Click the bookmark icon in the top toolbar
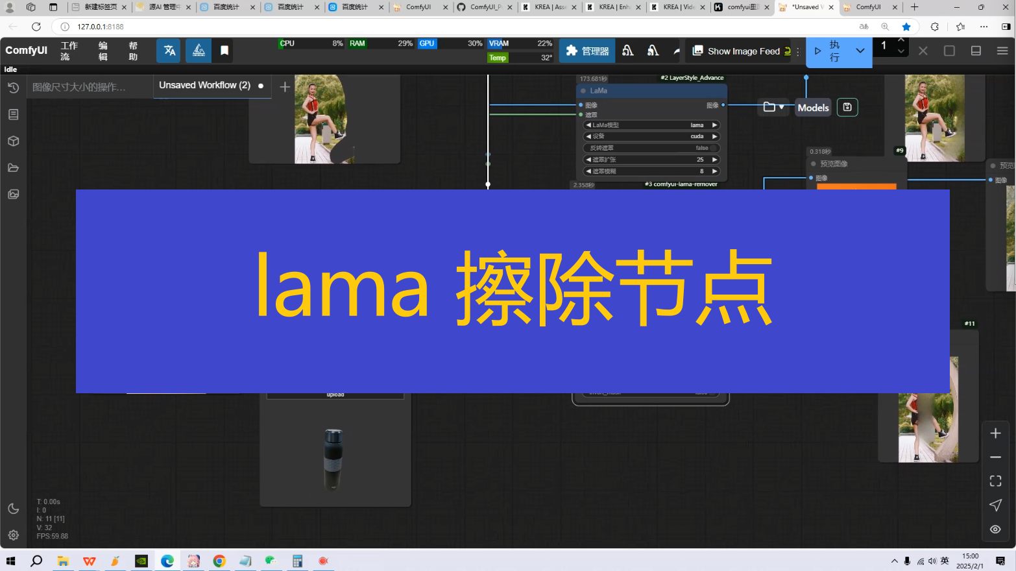The image size is (1016, 571). (224, 51)
